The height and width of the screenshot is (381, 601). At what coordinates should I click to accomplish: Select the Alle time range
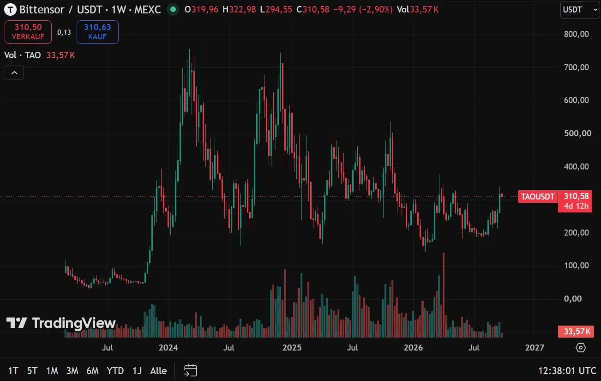tap(158, 371)
